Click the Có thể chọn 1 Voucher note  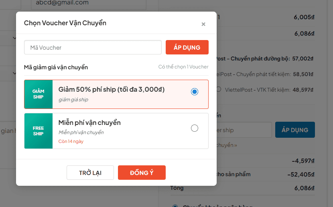(183, 67)
